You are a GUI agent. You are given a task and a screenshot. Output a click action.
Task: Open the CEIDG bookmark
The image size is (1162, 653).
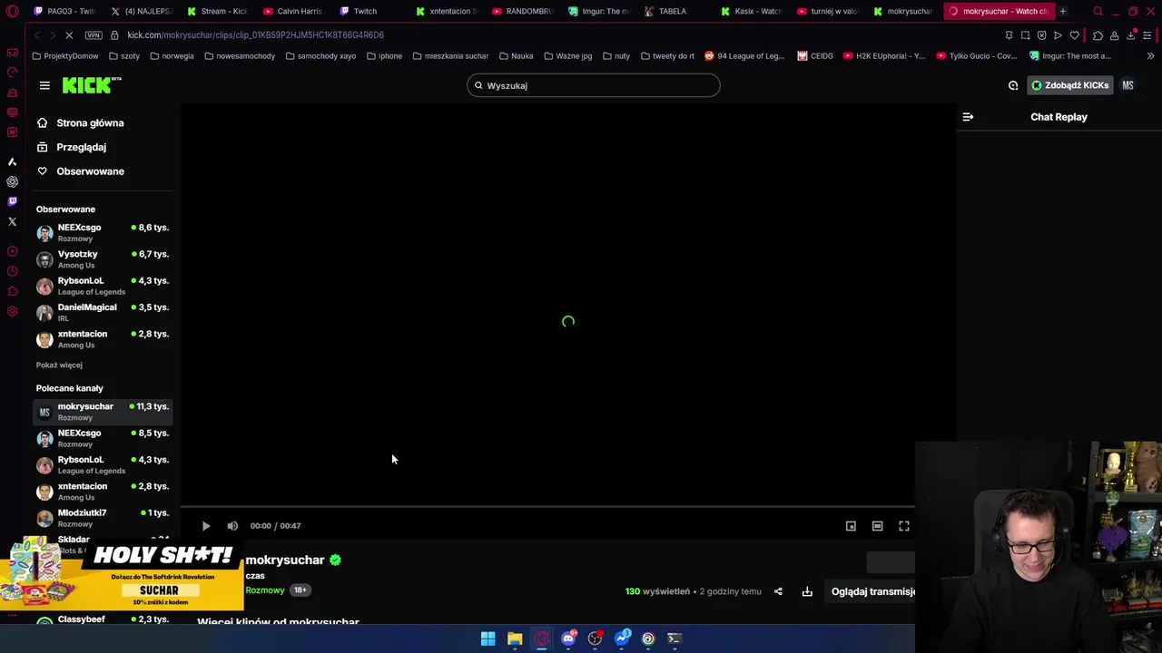815,55
